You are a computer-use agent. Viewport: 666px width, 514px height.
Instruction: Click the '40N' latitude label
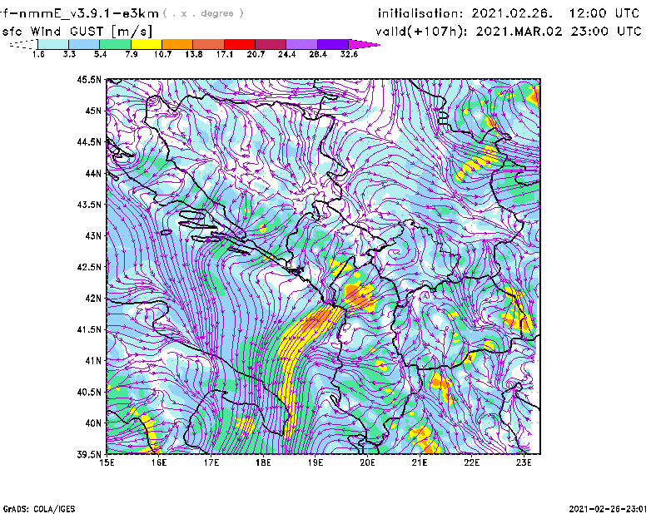[x=93, y=423]
